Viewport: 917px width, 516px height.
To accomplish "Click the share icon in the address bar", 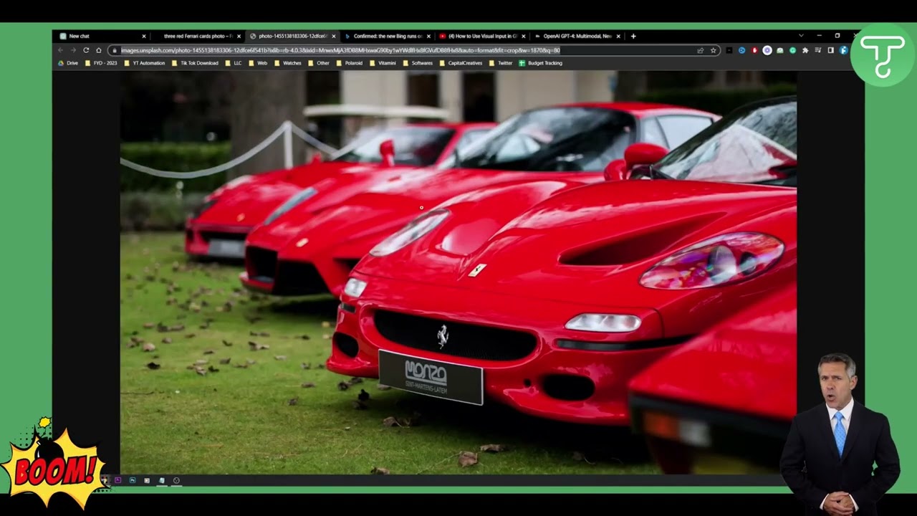I will coord(700,50).
